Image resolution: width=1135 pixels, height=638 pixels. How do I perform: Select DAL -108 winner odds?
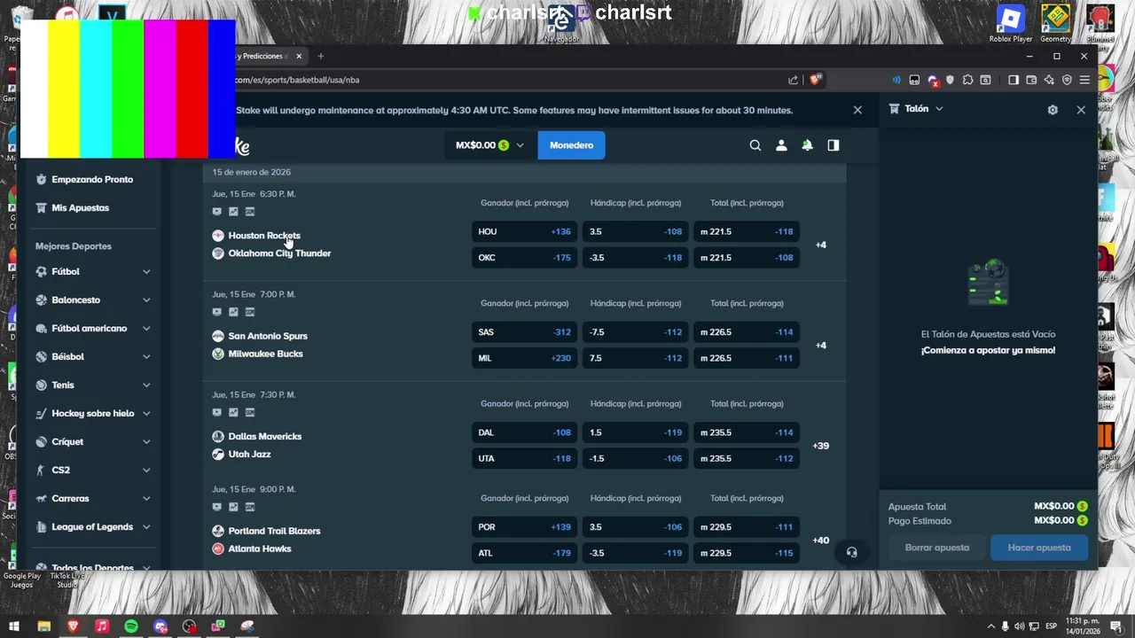pos(524,432)
